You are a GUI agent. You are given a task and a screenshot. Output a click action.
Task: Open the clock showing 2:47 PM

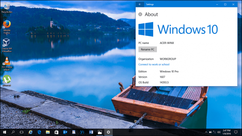pyautogui.click(x=226, y=132)
